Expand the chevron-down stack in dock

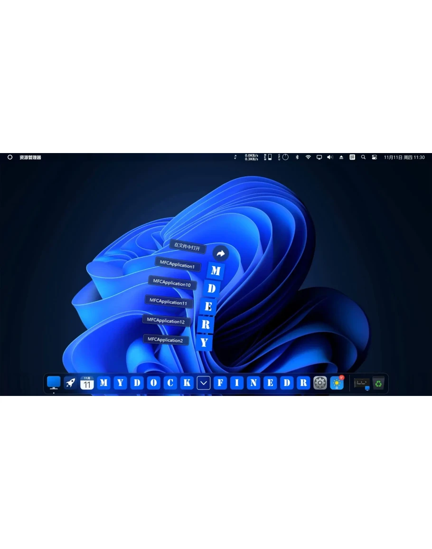[x=203, y=383]
